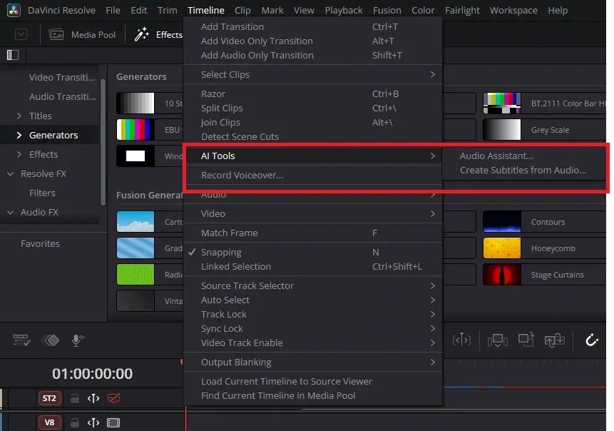614x431 pixels.
Task: Choose Detect Scene Cuts
Action: 313,137
